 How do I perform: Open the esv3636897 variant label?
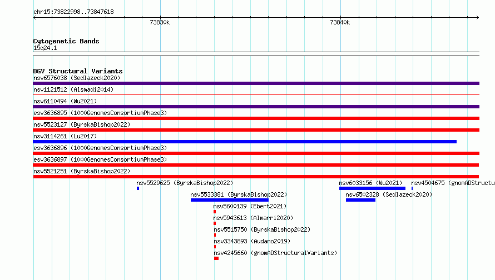pos(100,159)
